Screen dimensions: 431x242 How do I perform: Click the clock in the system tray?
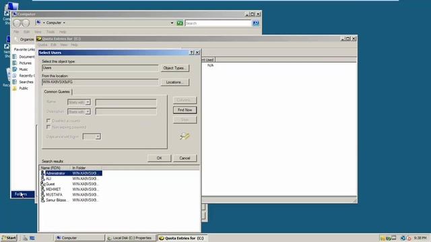[420, 238]
